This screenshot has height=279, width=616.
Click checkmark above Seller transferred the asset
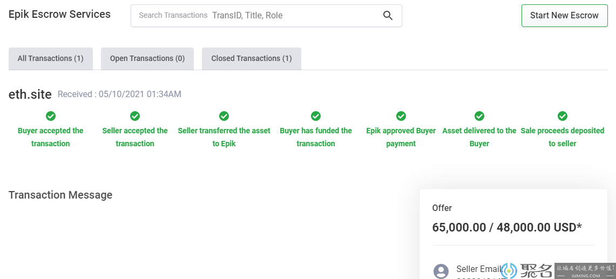[224, 116]
